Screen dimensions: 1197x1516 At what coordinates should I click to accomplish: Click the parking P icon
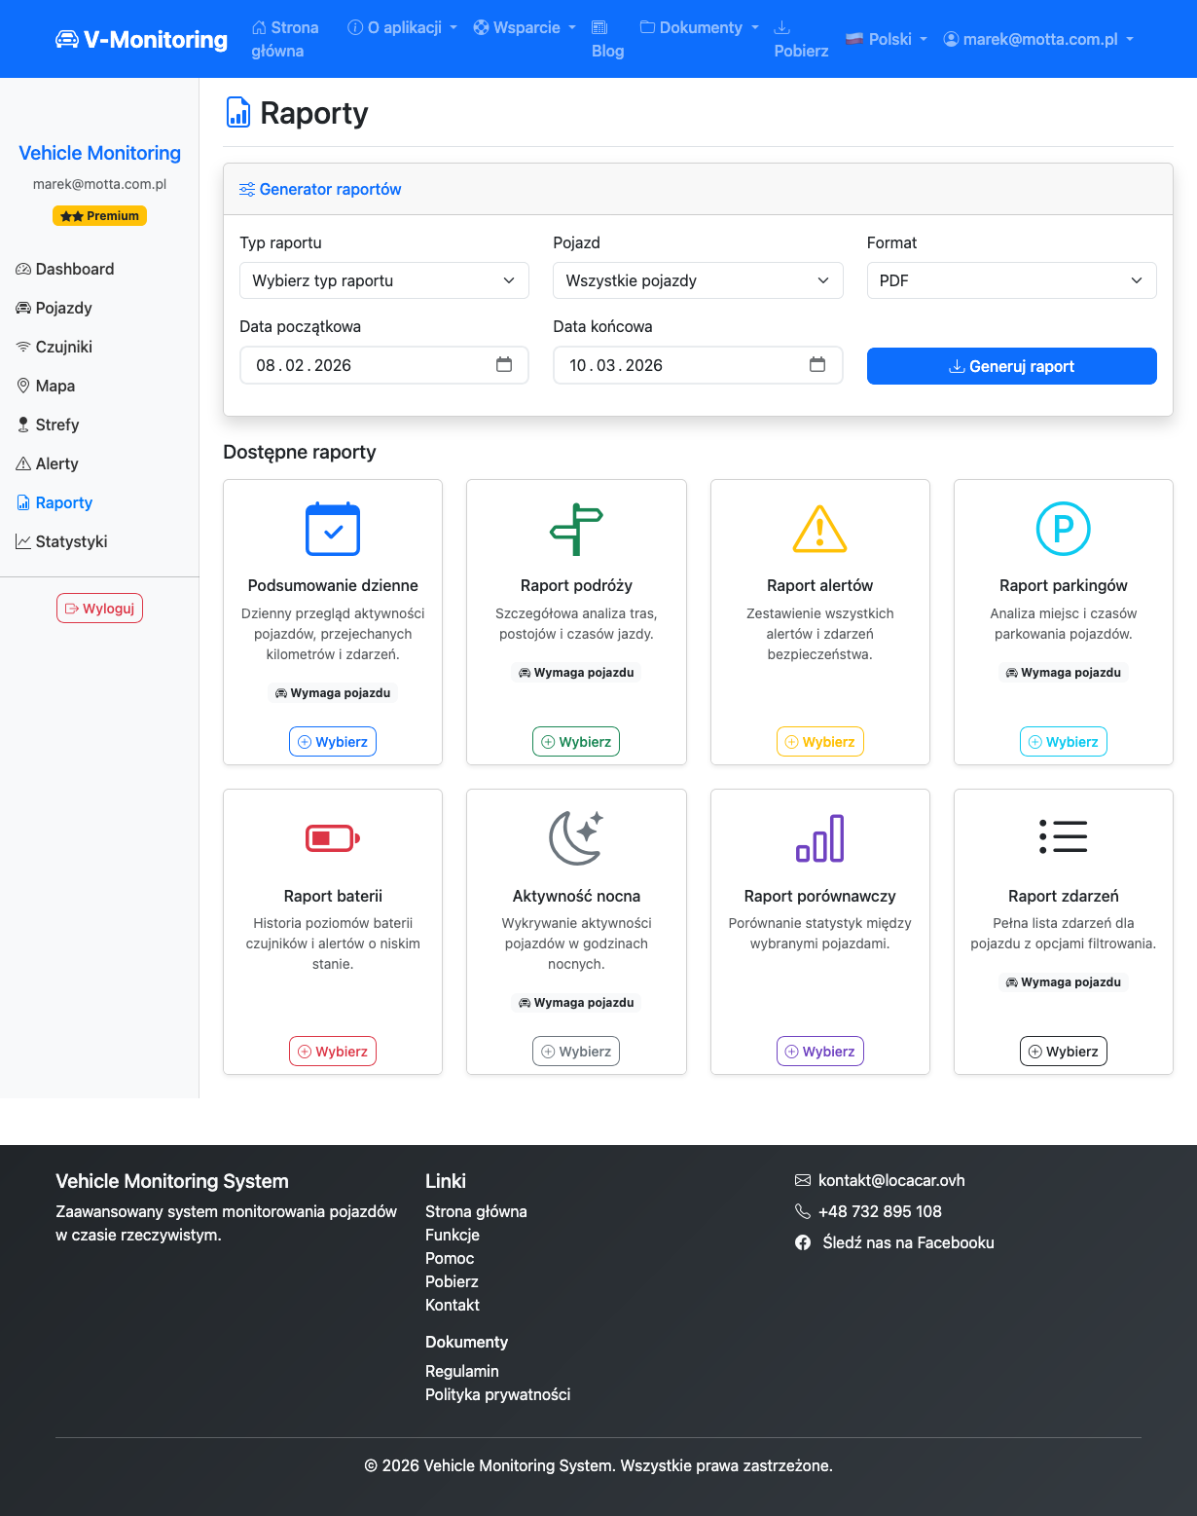1063,530
